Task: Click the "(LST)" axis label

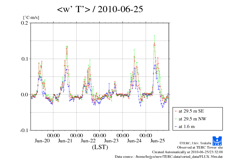Action: [x=100, y=147]
